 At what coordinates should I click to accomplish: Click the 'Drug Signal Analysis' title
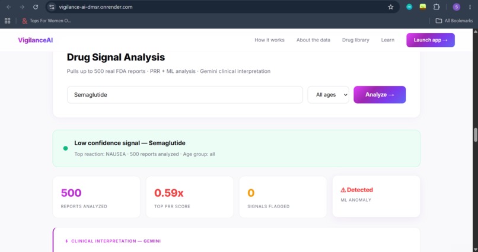116,58
